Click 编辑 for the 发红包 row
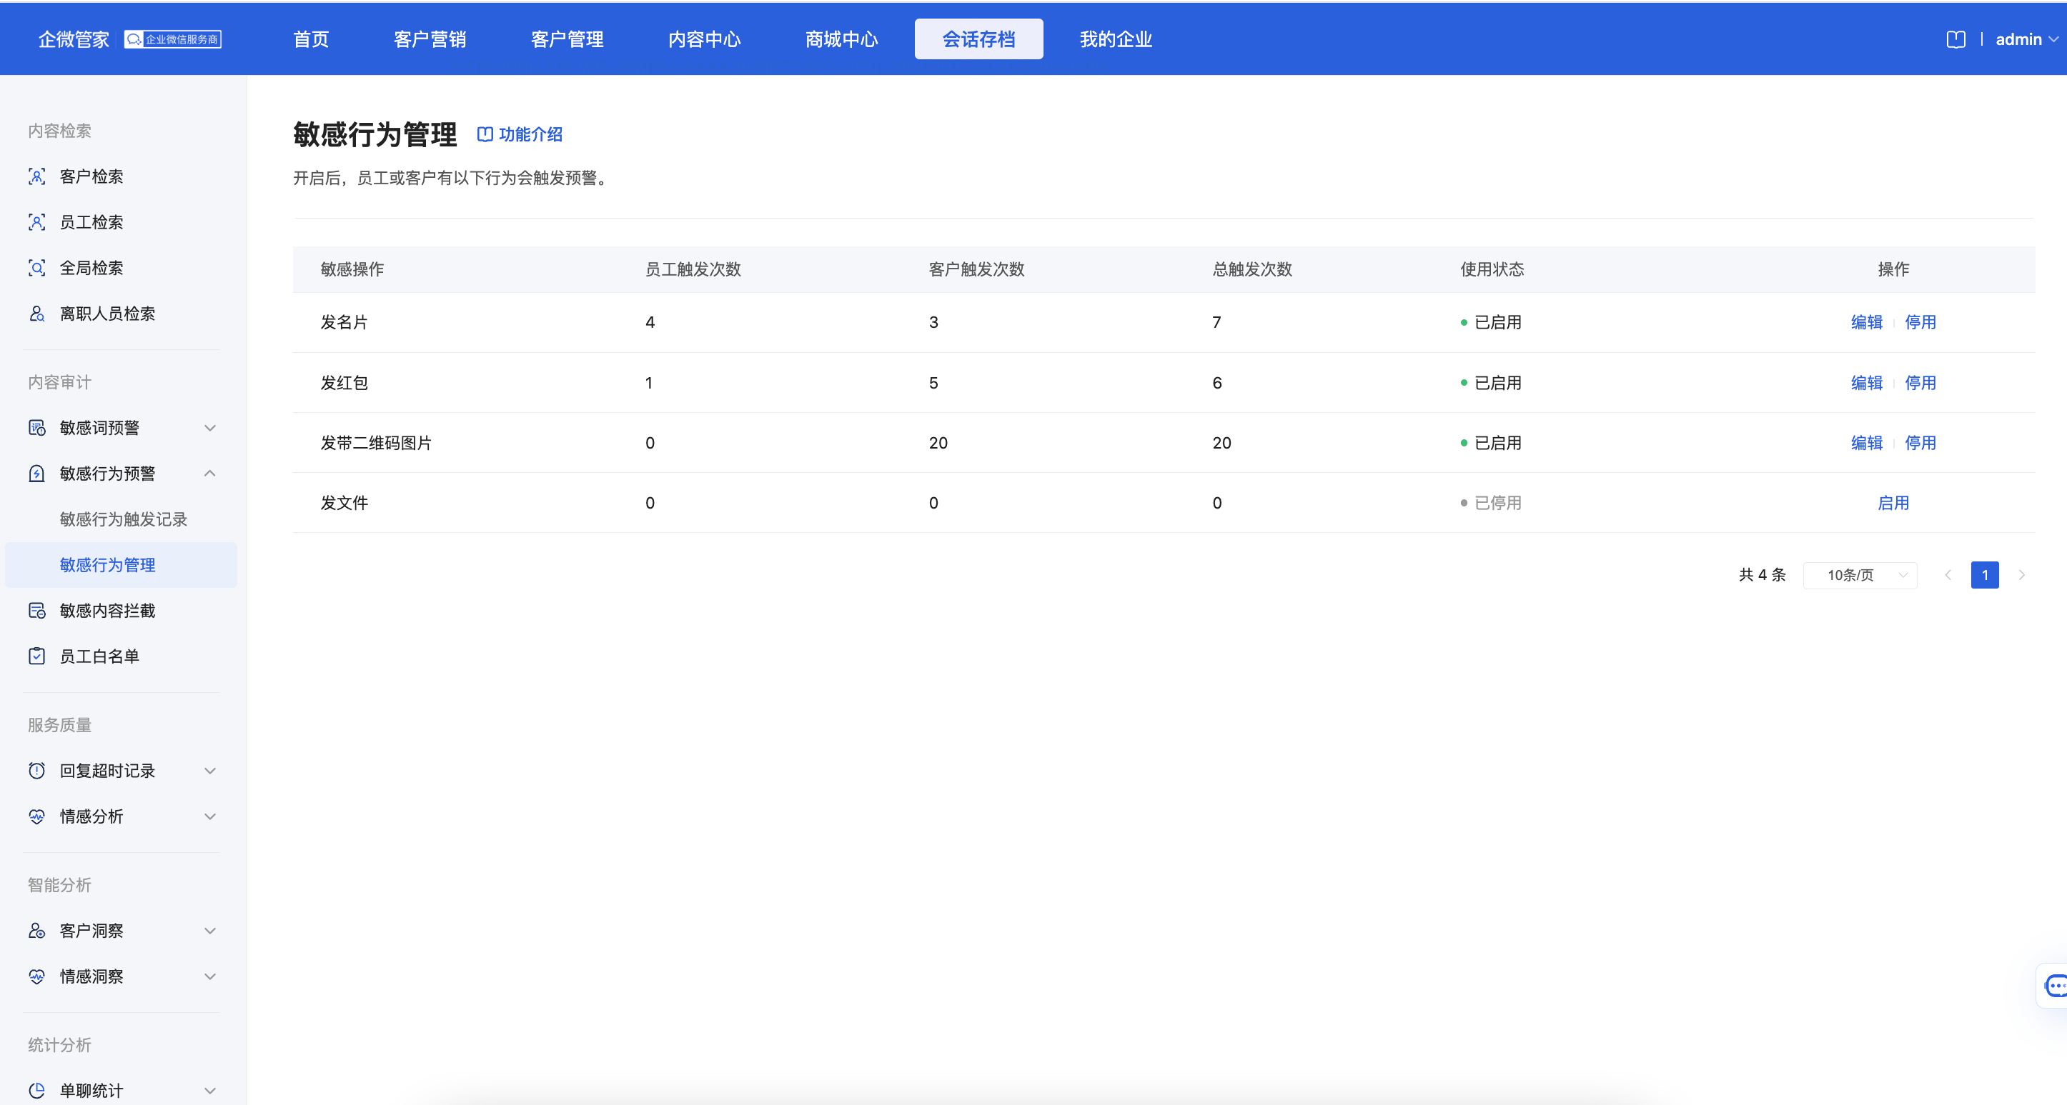The image size is (2067, 1105). click(1865, 383)
